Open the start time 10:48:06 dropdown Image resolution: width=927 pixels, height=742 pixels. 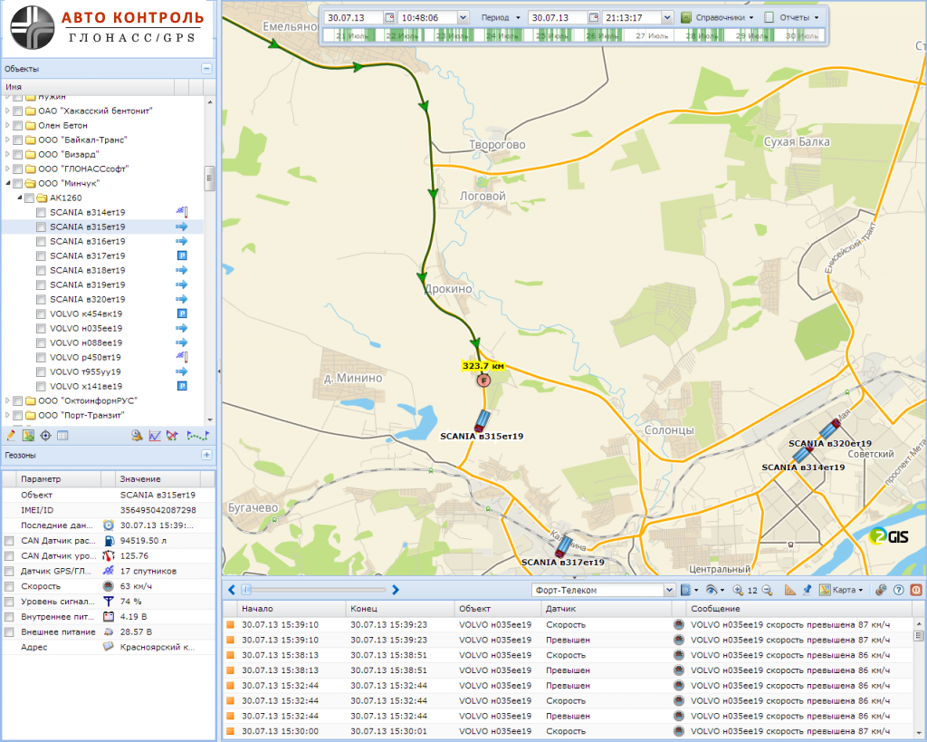463,17
